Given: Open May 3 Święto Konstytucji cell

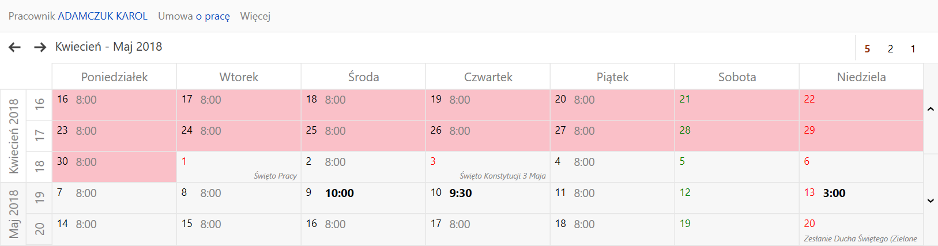Looking at the screenshot, I should click(488, 167).
